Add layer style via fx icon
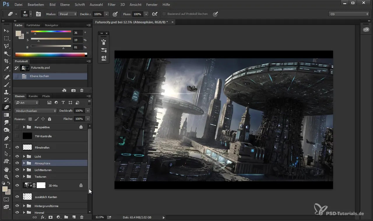This screenshot has width=373, height=221. pos(43,217)
